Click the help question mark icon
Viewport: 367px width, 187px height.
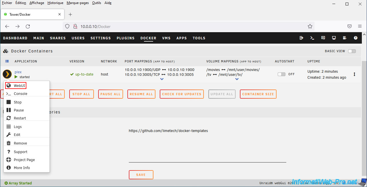point(356,38)
